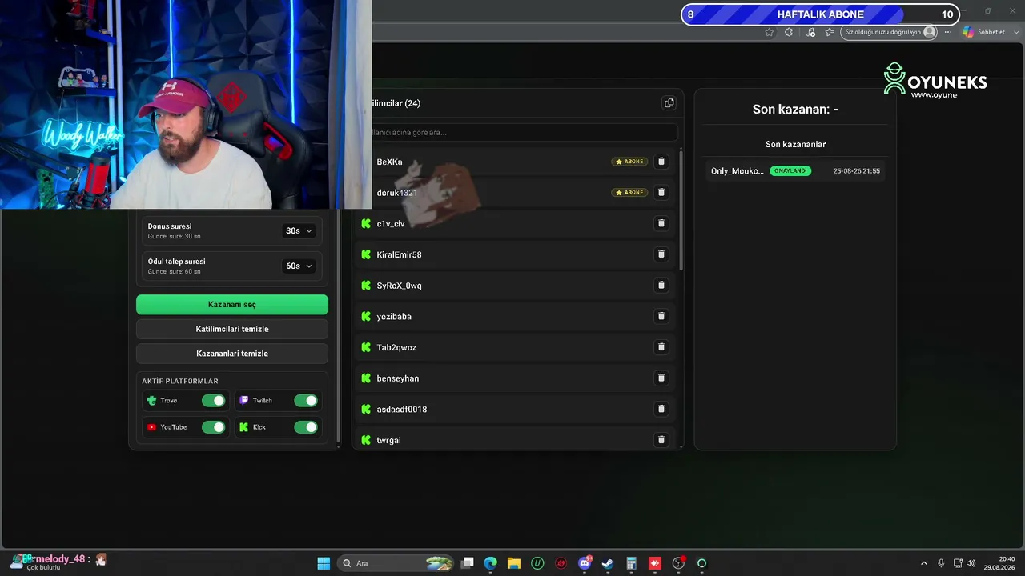
Task: Open File Explorer from taskbar
Action: 514,563
